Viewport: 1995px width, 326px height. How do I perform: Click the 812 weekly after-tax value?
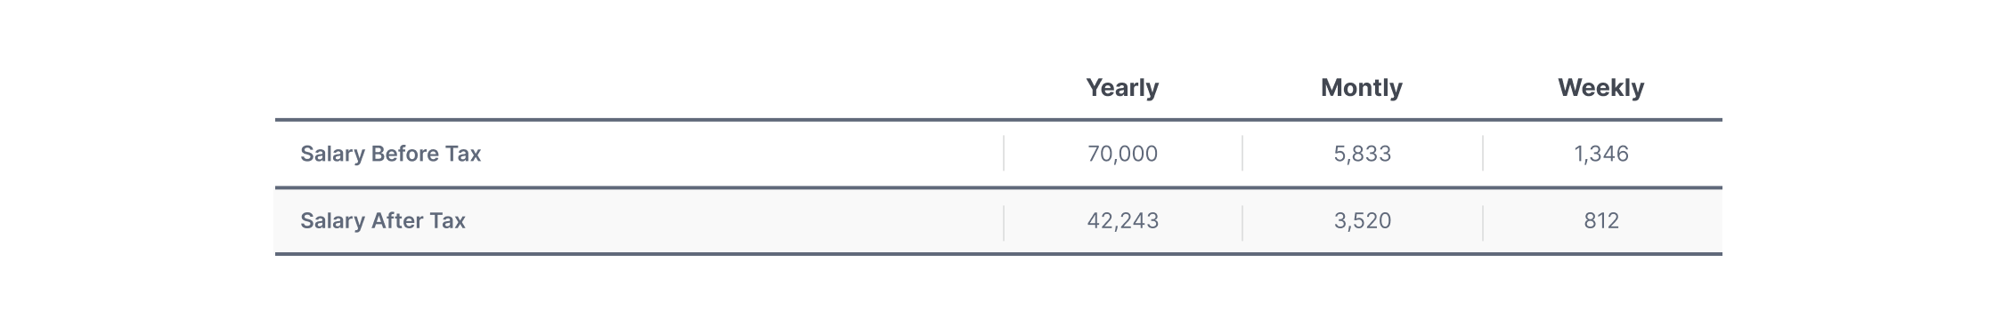(x=1600, y=220)
